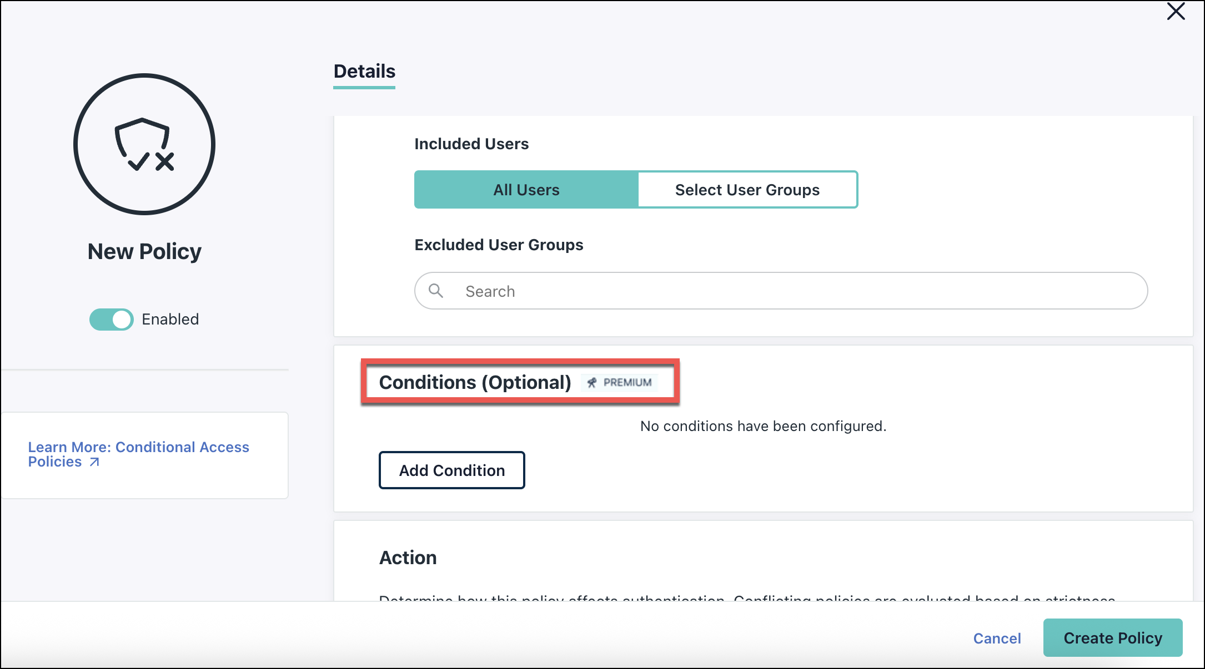Viewport: 1205px width, 669px height.
Task: Click Create Policy
Action: (1112, 637)
